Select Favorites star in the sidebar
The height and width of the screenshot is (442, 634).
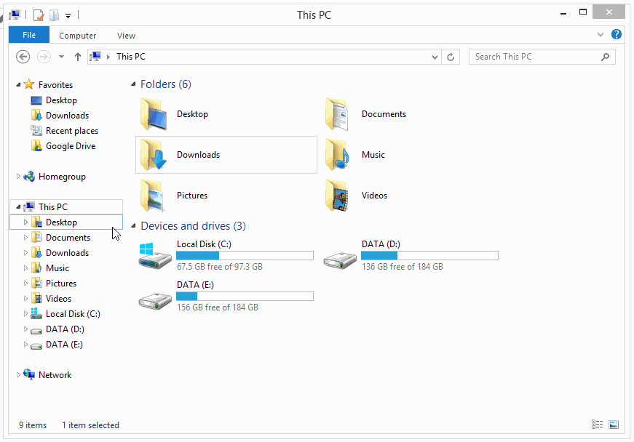point(29,84)
